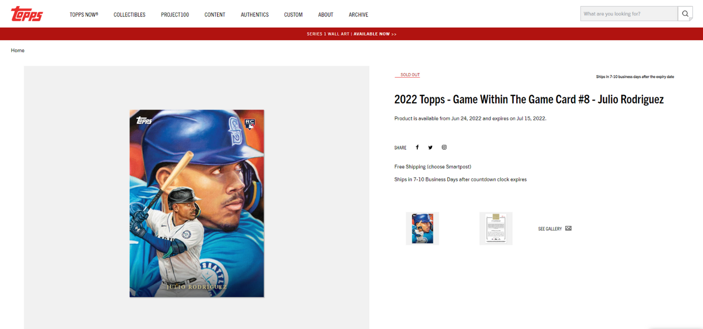
Task: Select the card back thumbnail
Action: (496, 229)
